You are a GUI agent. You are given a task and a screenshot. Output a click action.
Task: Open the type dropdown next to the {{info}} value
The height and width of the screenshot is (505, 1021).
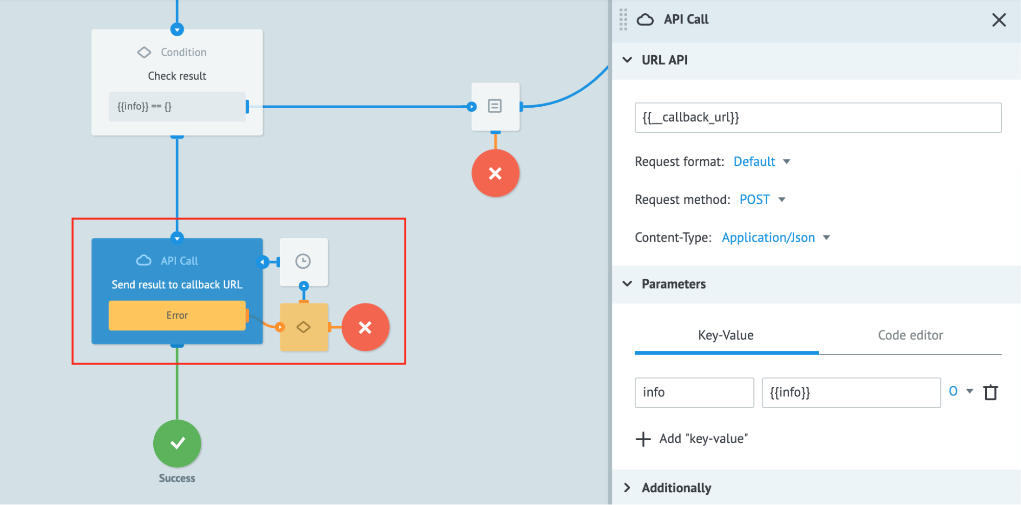click(x=960, y=392)
